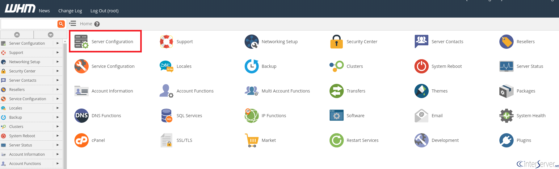Open the SQL Services database icon
The height and width of the screenshot is (169, 559).
pos(166,116)
